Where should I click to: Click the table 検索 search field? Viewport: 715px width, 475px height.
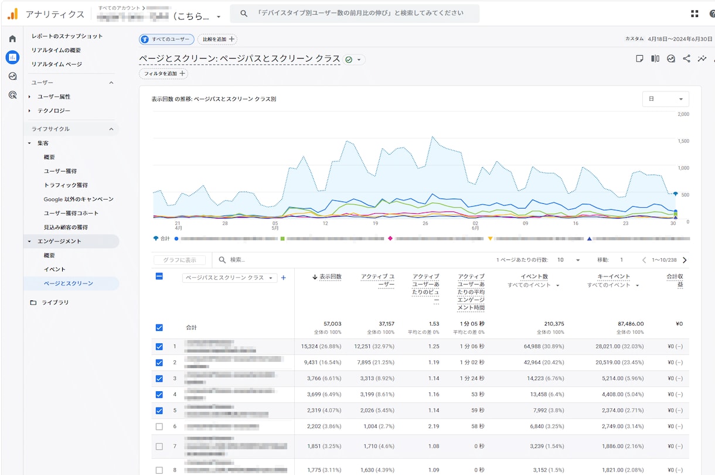(352, 259)
